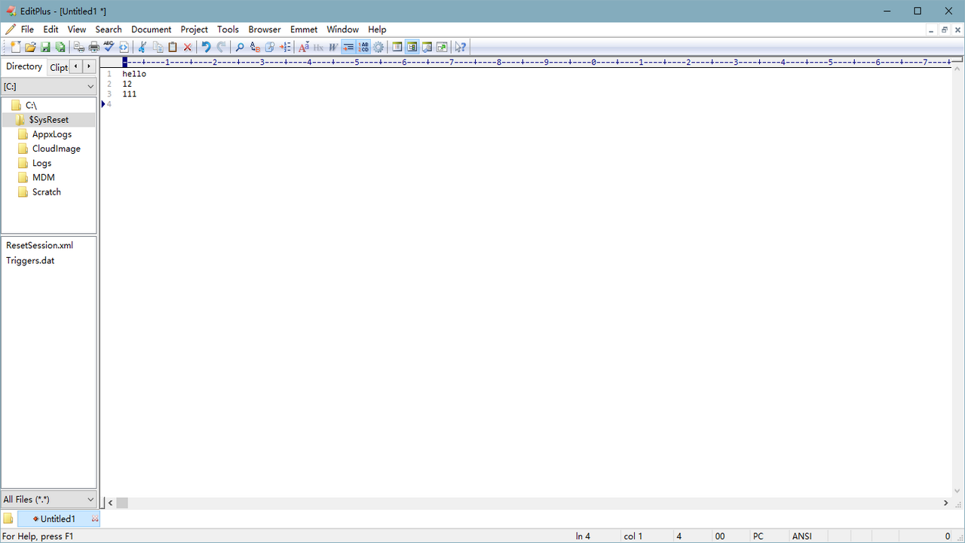Switch to the Cliptext side panel tab
The width and height of the screenshot is (965, 543).
tap(59, 67)
